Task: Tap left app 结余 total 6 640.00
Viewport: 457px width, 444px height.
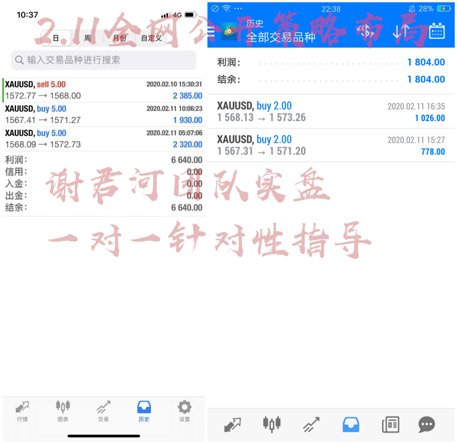Action: [187, 207]
